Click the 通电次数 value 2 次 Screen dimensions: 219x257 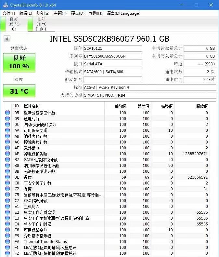pyautogui.click(x=200, y=72)
